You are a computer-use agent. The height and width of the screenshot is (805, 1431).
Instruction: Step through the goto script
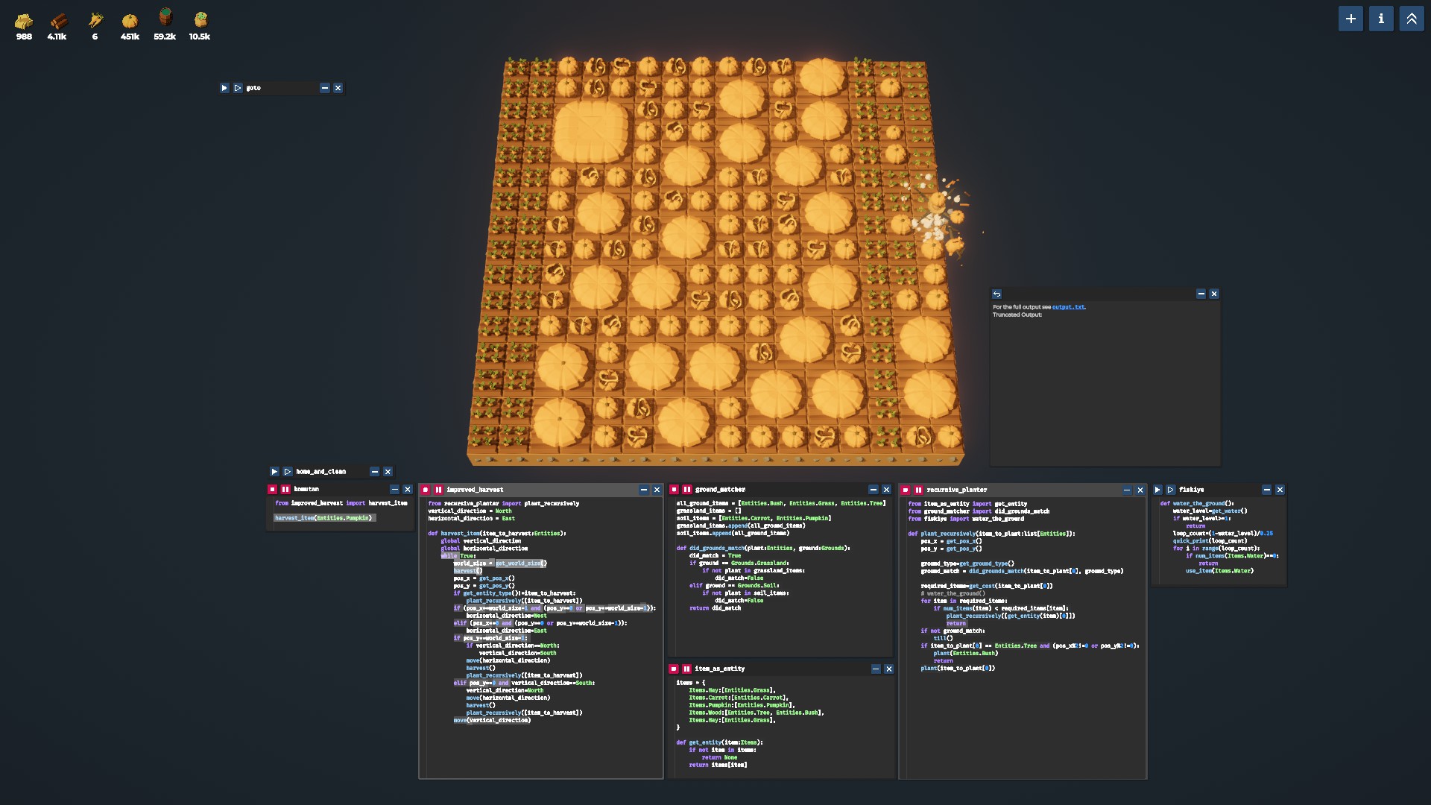238,88
